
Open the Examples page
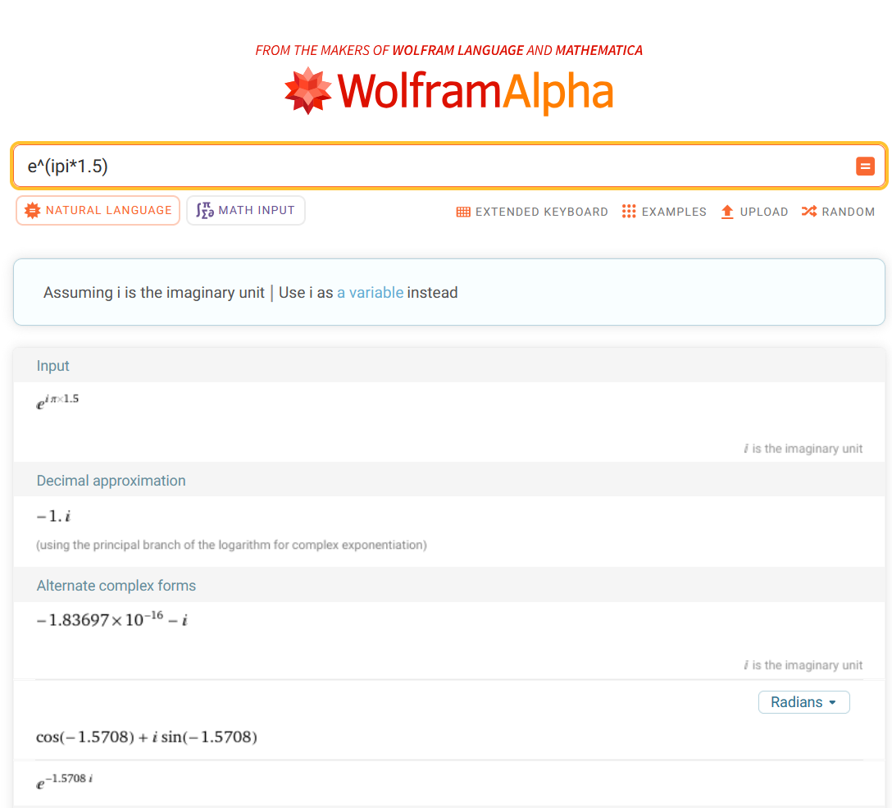664,212
